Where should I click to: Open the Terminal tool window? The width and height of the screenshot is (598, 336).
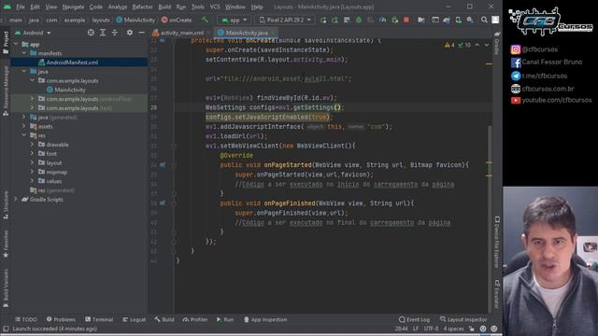click(x=99, y=319)
